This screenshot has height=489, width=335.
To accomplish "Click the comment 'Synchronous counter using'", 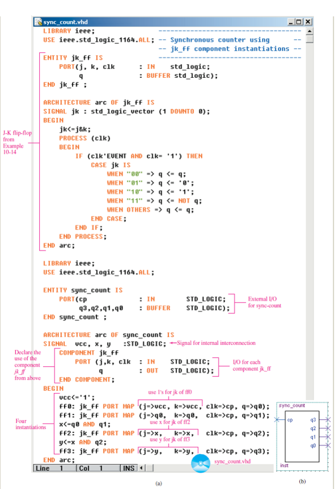I will point(220,40).
